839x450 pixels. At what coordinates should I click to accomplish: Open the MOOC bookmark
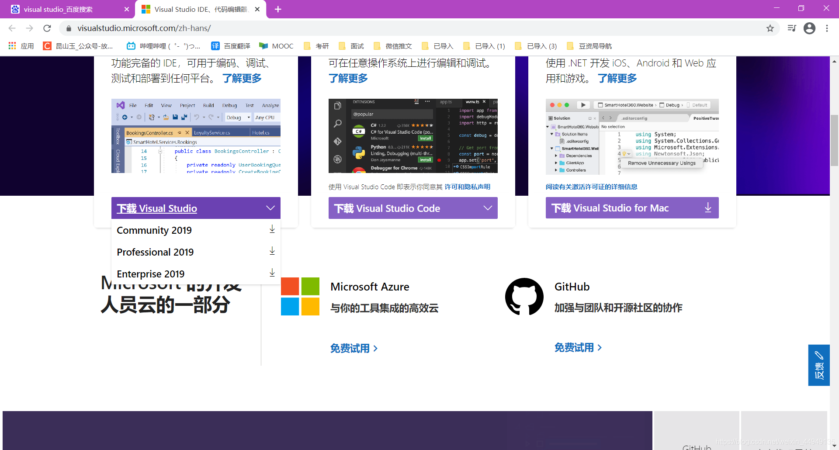point(276,46)
